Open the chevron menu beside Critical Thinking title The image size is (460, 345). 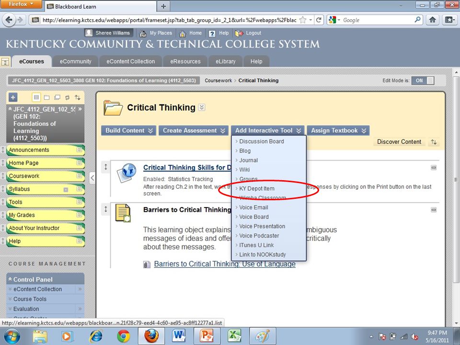pos(202,107)
